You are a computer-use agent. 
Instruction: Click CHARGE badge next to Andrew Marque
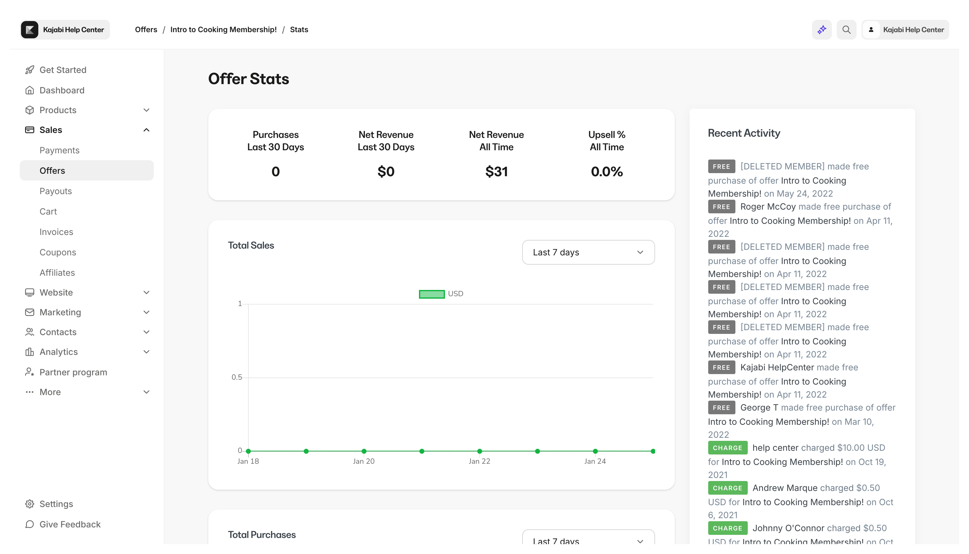tap(727, 488)
